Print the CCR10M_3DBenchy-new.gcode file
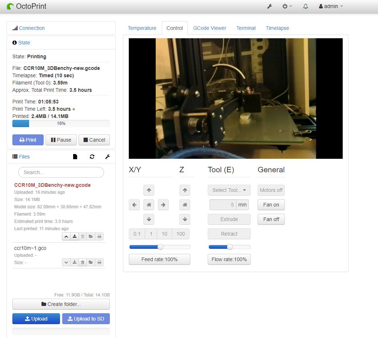Screen dimensions: 378x338 (99, 236)
